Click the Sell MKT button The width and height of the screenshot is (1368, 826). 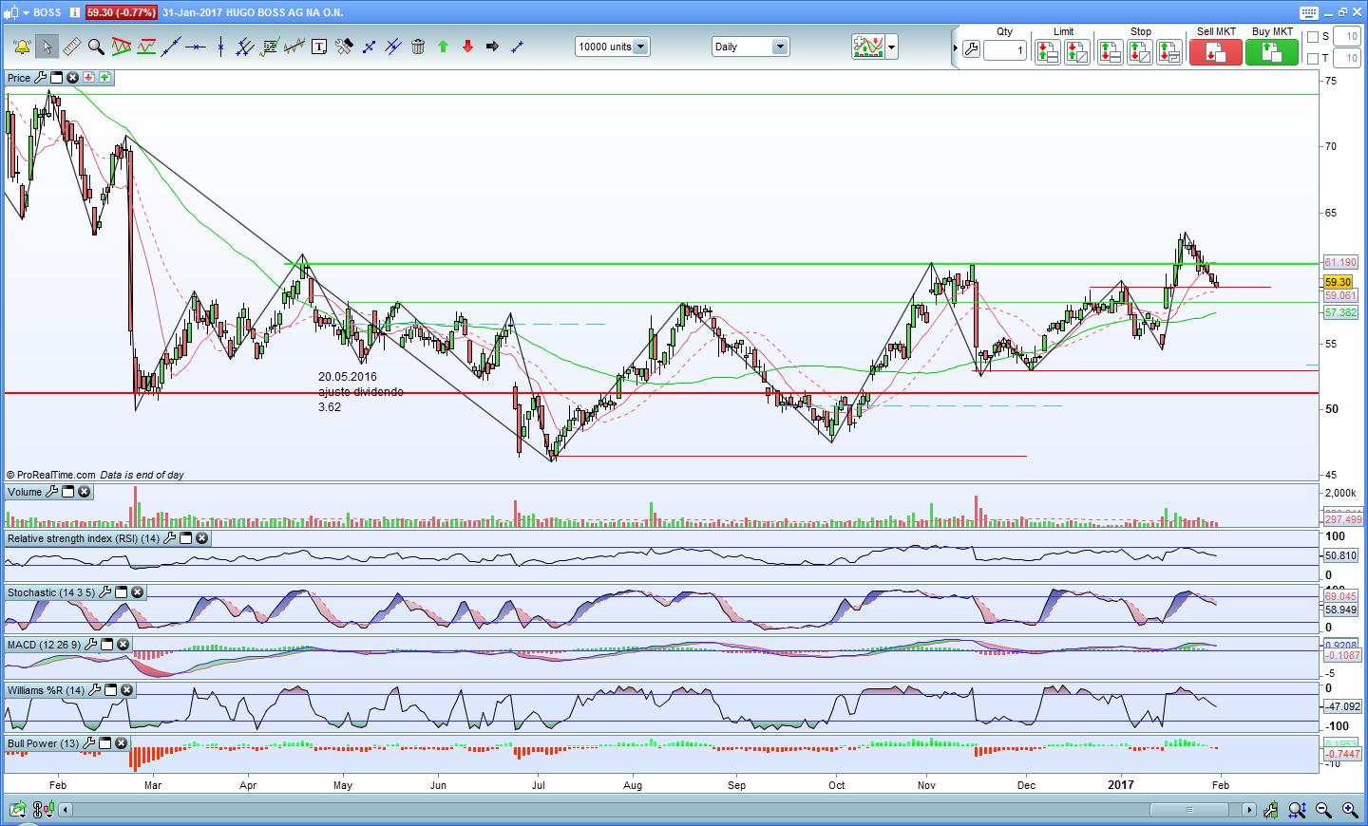click(x=1216, y=52)
